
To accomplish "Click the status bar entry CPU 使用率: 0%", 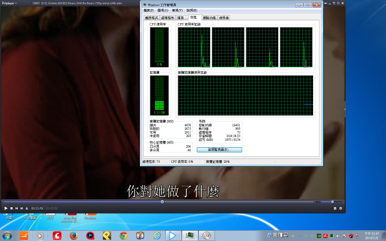I will point(182,162).
